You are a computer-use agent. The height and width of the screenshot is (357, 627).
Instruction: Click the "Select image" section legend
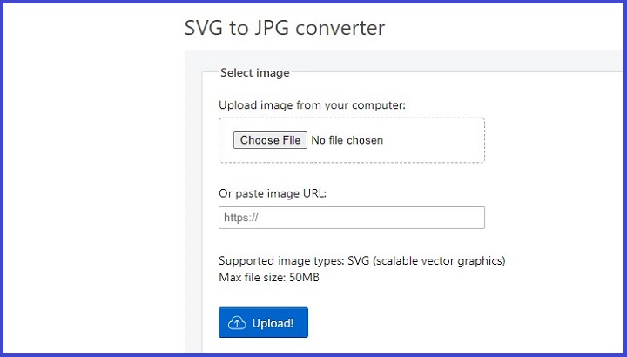tap(254, 73)
